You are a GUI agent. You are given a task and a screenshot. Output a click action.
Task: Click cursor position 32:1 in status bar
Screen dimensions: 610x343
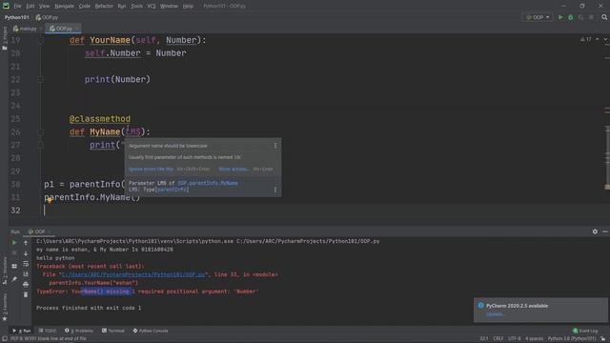pyautogui.click(x=483, y=339)
